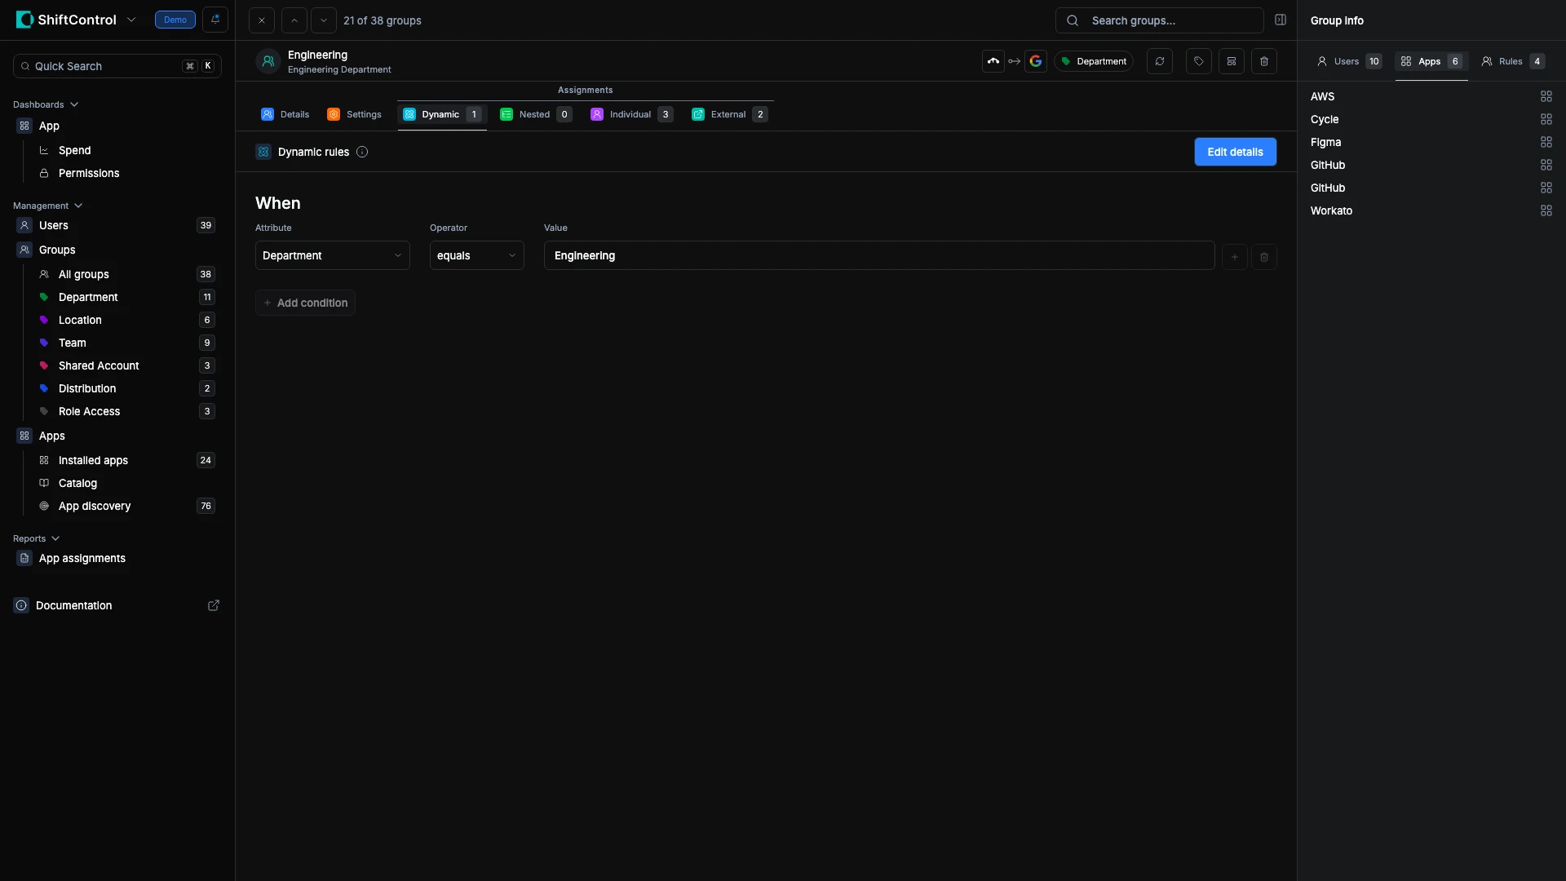This screenshot has height=881, width=1566.
Task: Toggle the Group info side panel icon
Action: [x=1280, y=20]
